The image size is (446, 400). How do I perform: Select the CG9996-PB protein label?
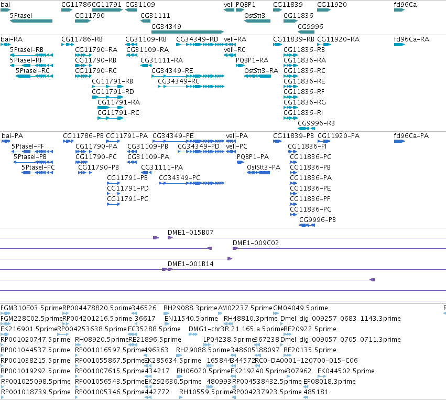318,219
